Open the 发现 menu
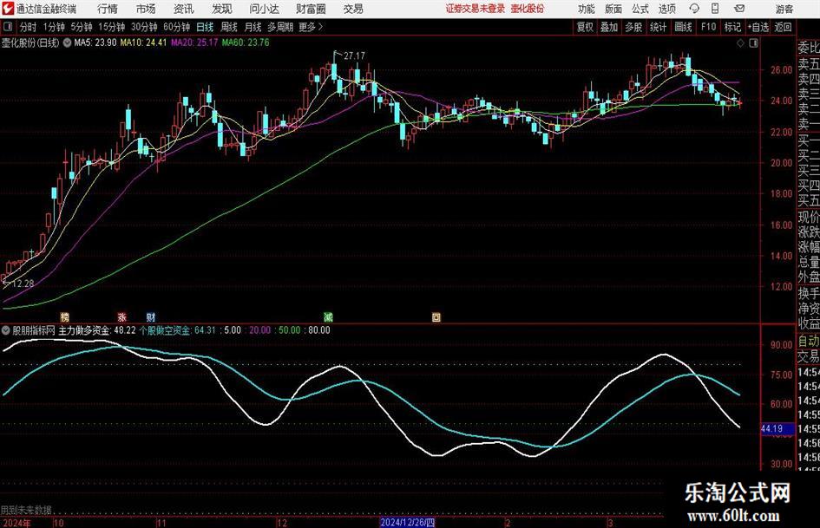The width and height of the screenshot is (820, 528). [x=222, y=9]
